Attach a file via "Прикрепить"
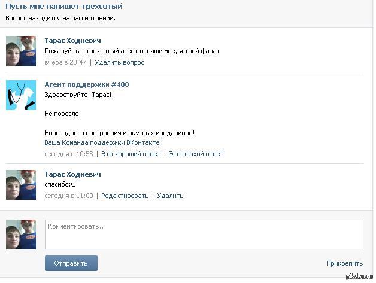This screenshot has width=376, height=283. [x=345, y=263]
